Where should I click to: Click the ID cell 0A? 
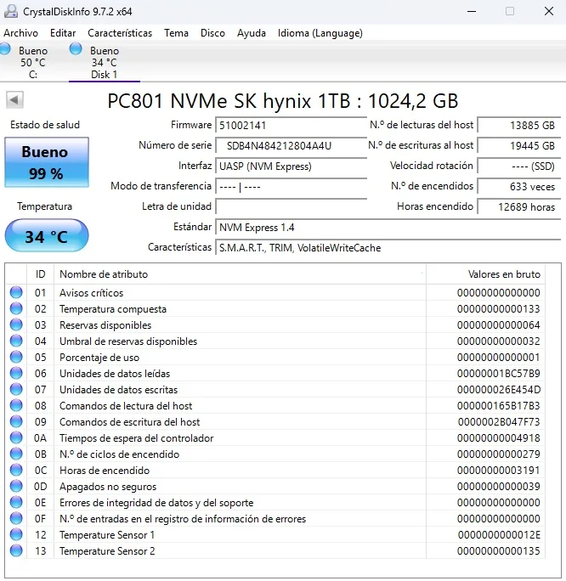pyautogui.click(x=41, y=438)
